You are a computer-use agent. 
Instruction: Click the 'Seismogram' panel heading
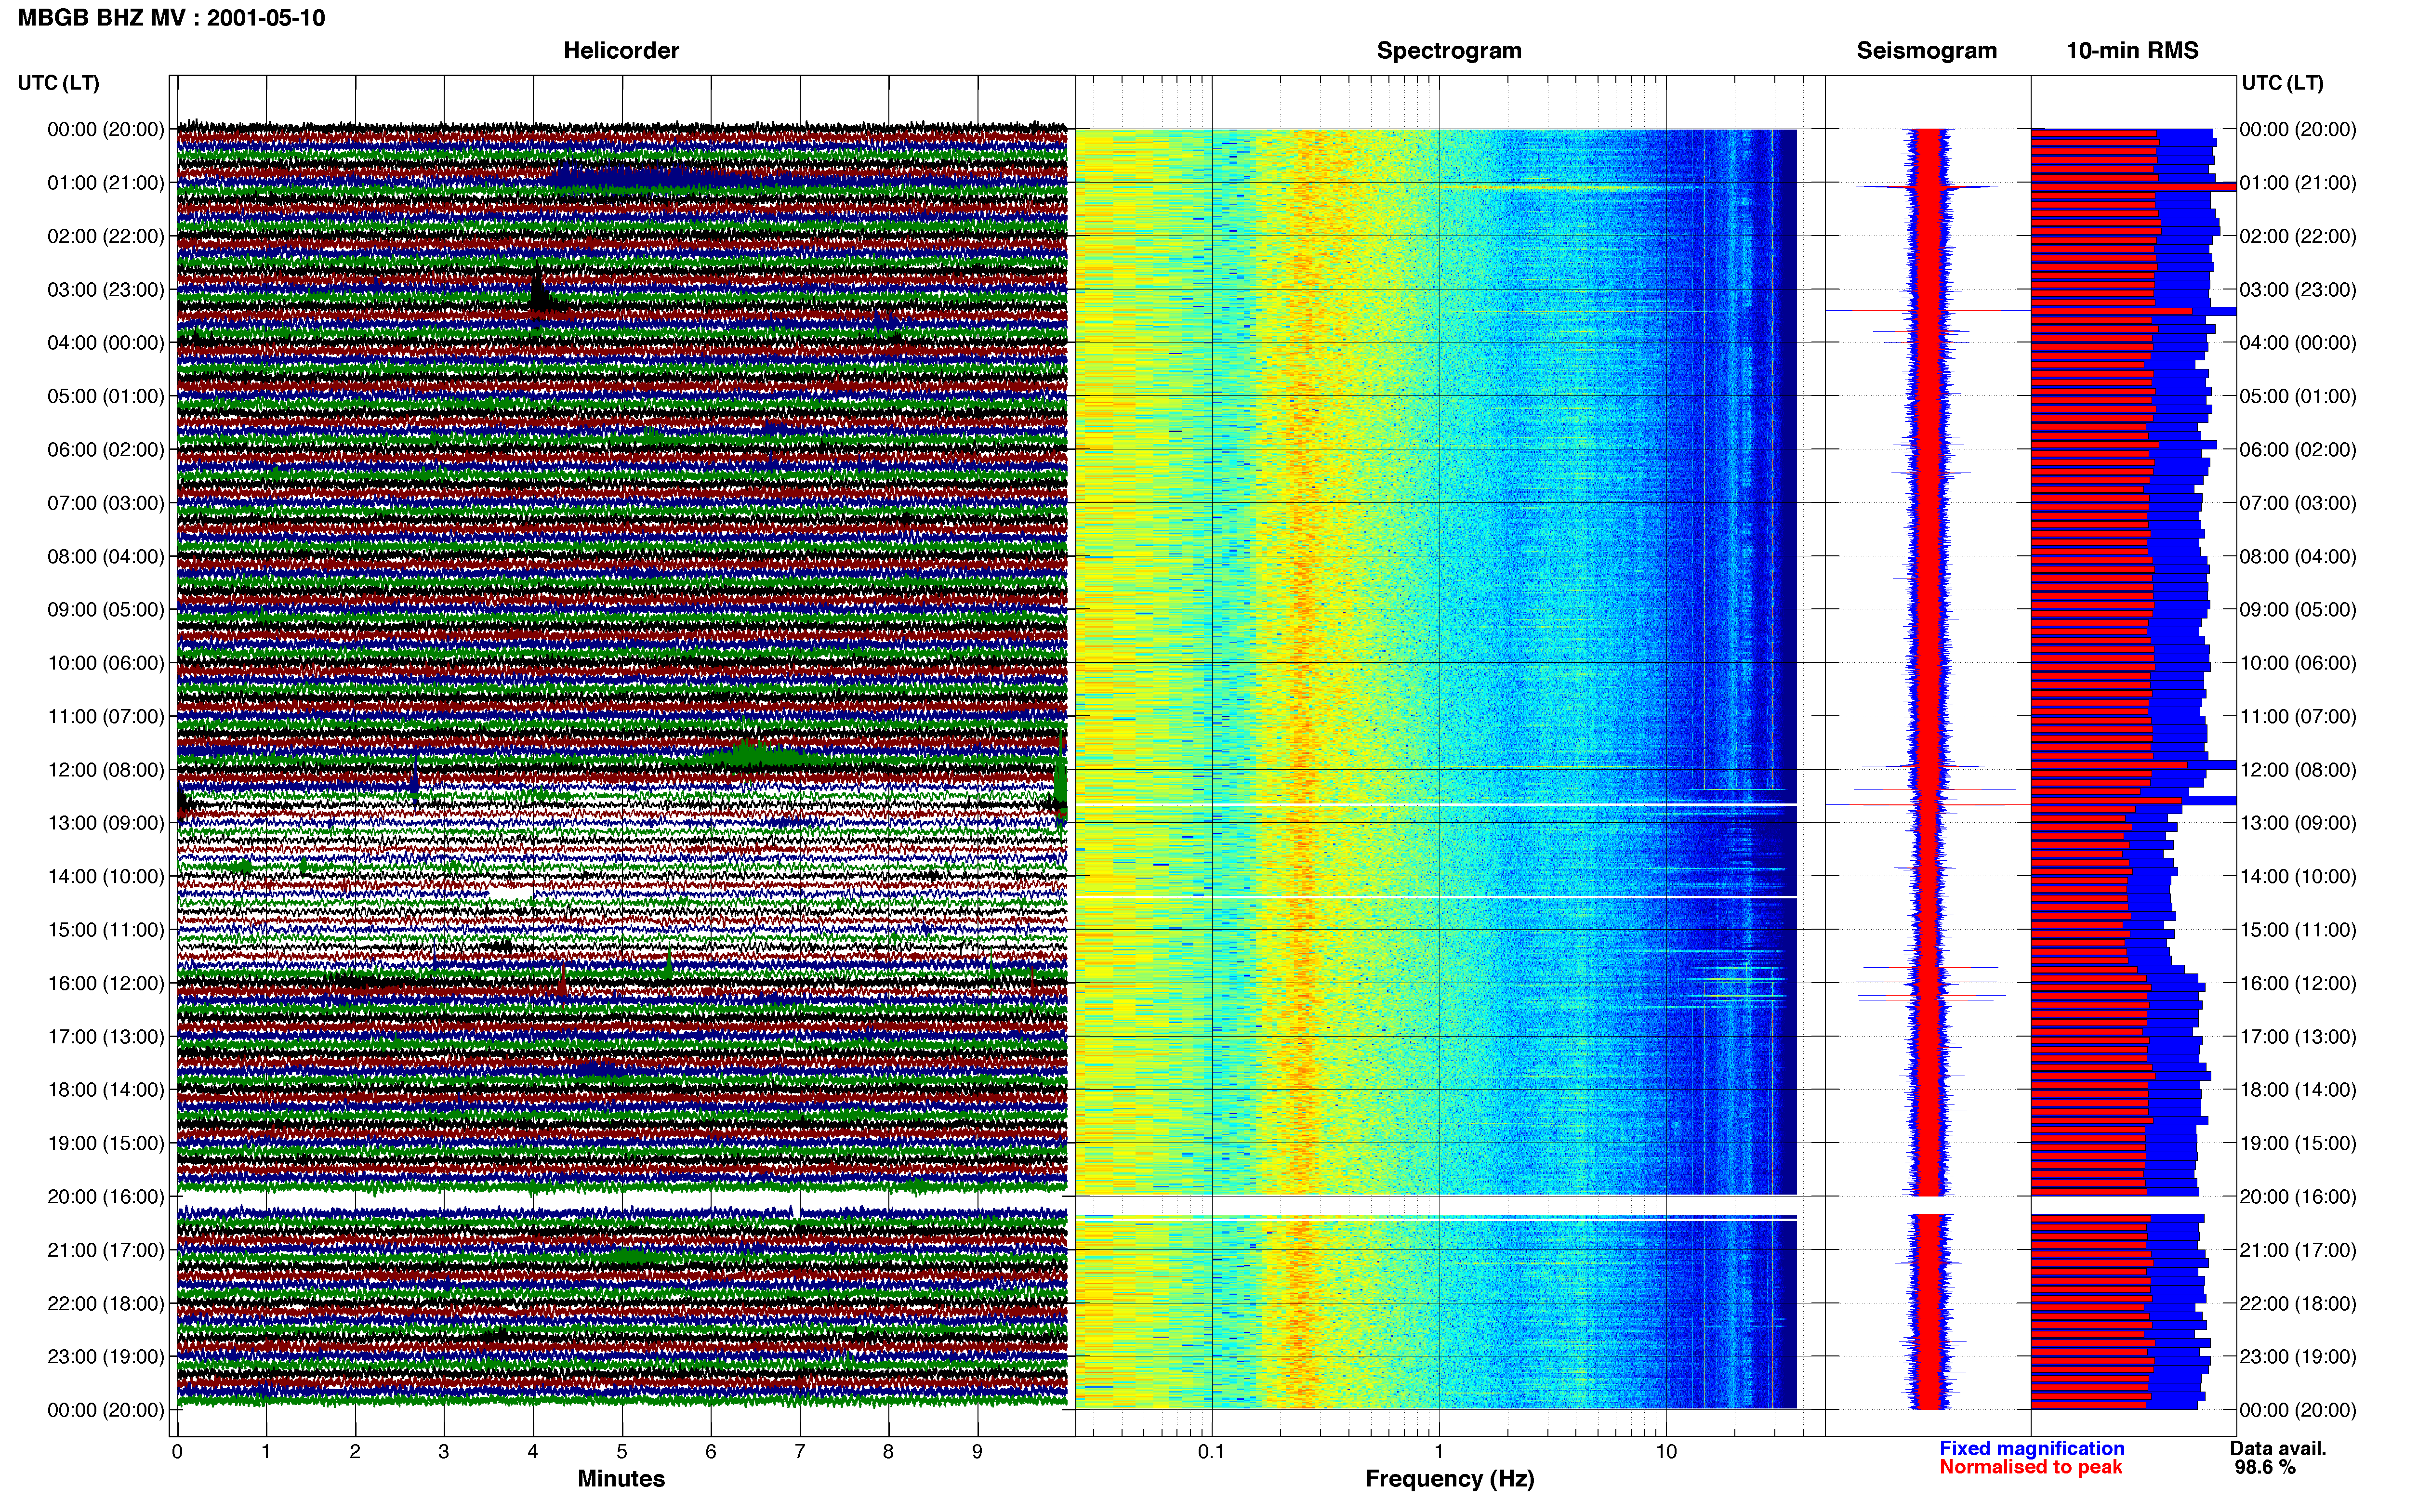1926,50
